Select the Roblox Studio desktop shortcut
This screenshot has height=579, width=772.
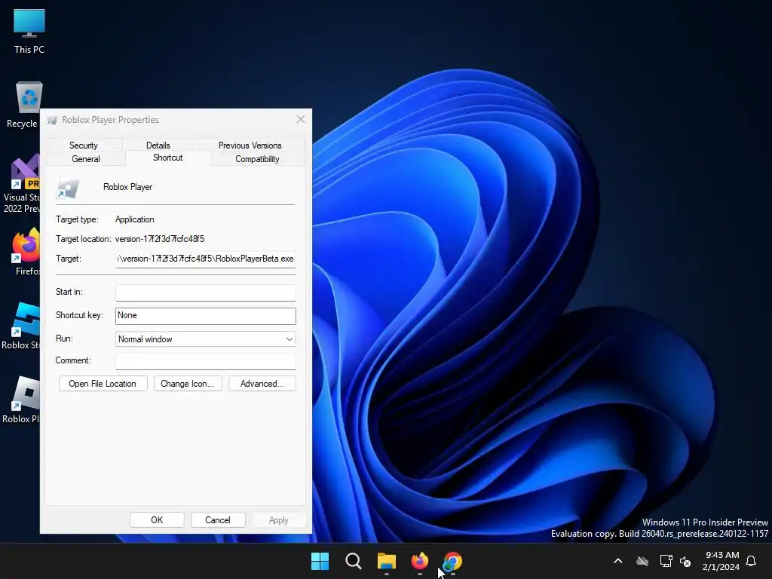point(20,326)
